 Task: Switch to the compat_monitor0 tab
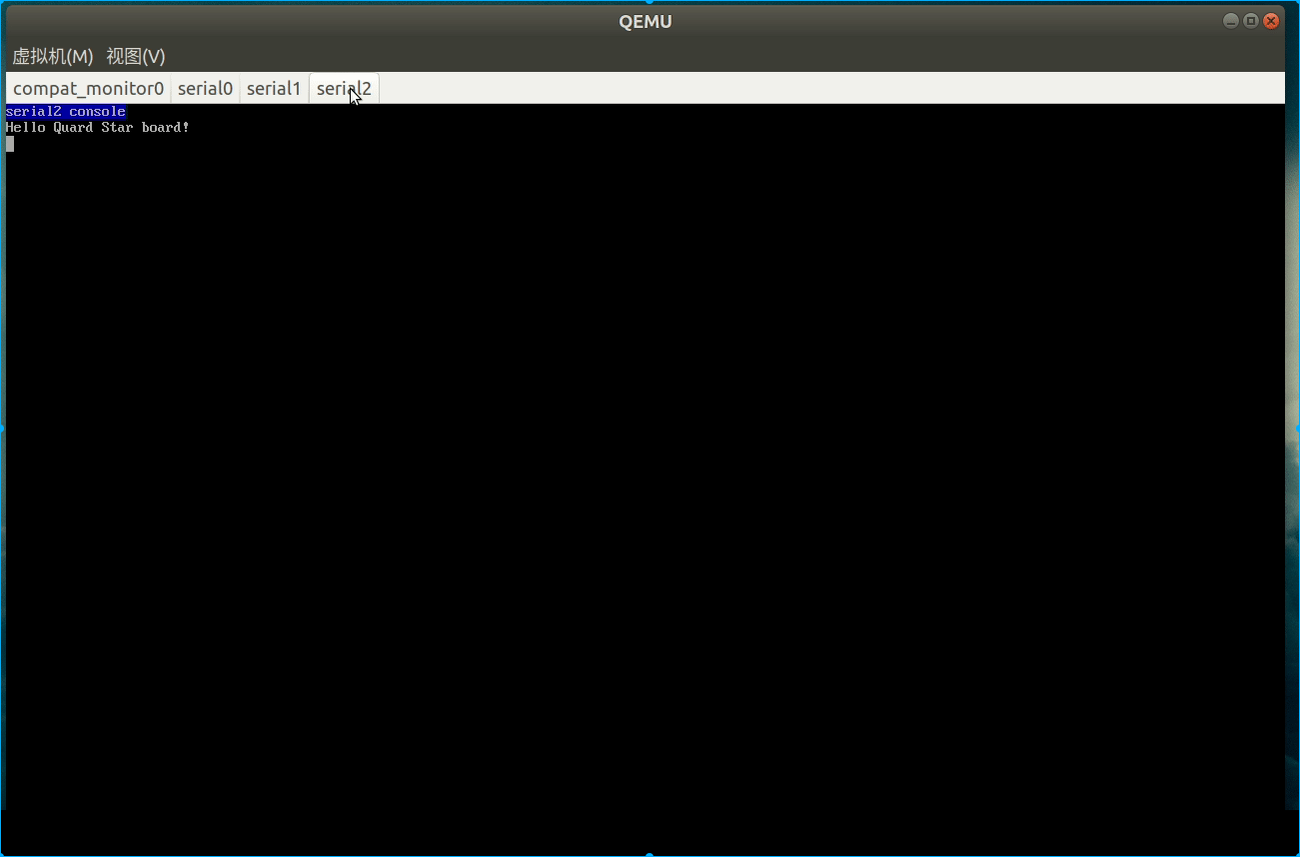click(88, 88)
